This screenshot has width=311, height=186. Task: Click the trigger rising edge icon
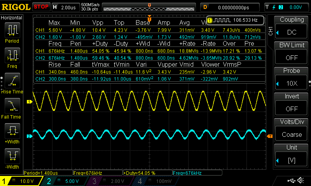click(x=274, y=7)
